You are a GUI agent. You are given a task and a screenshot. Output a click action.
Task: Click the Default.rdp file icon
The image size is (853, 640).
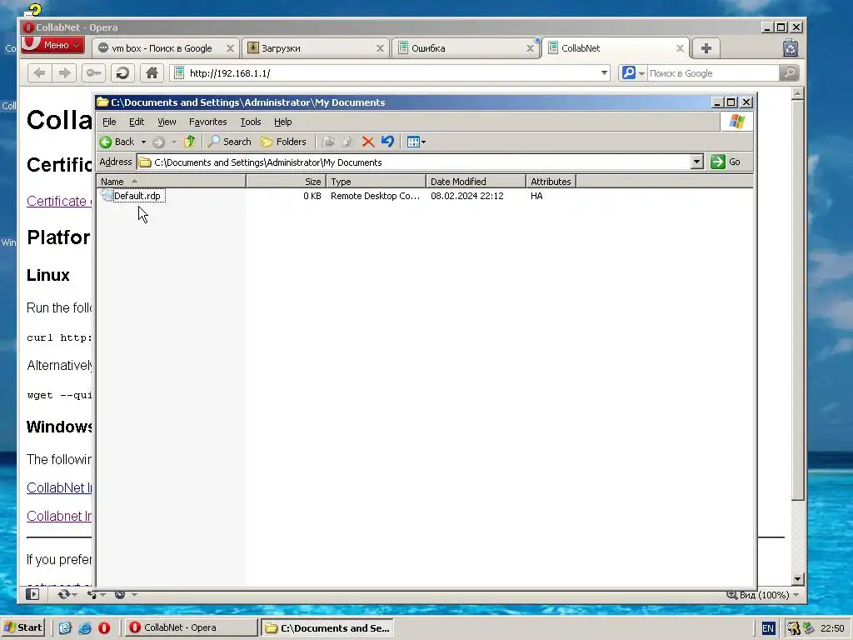(x=107, y=196)
